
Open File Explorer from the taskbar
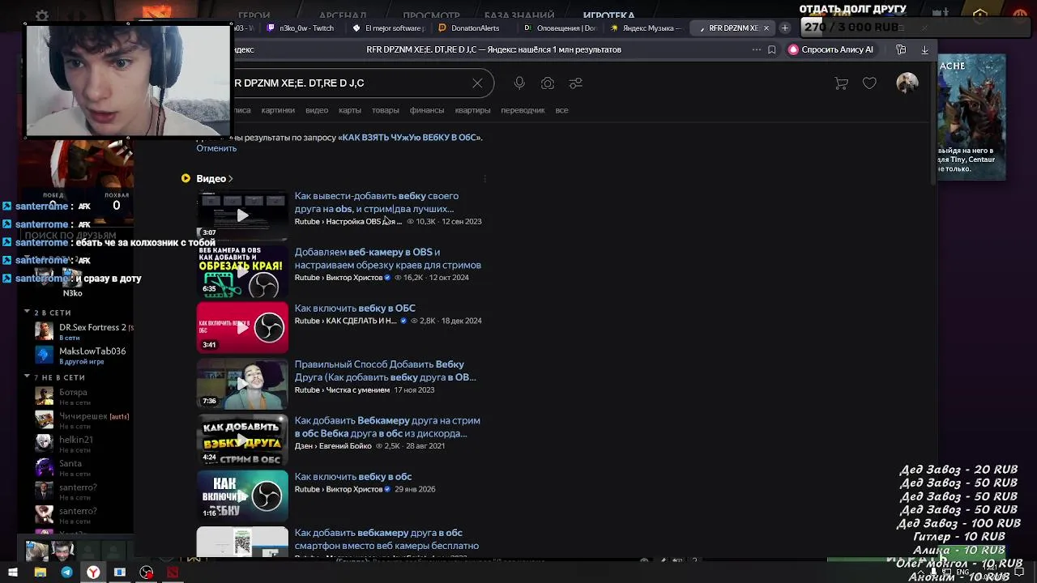[40, 572]
